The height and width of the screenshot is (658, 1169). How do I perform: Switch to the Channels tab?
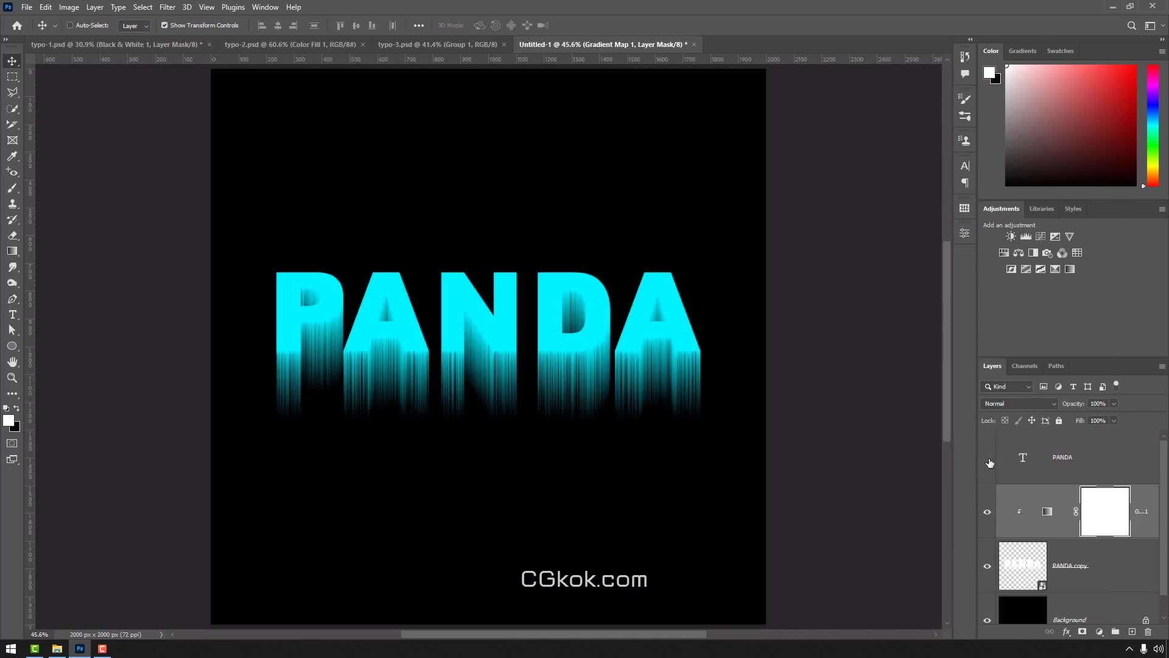[x=1024, y=366]
